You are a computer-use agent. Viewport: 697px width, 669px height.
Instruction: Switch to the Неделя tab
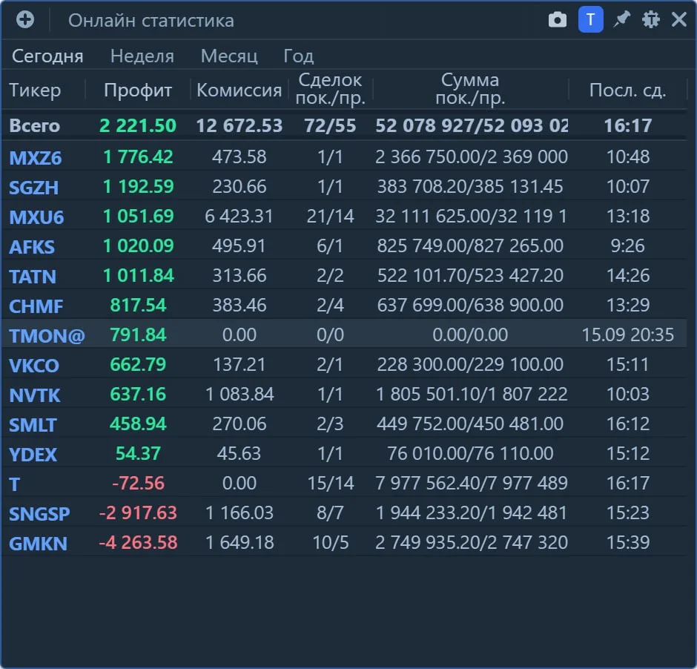click(x=142, y=56)
